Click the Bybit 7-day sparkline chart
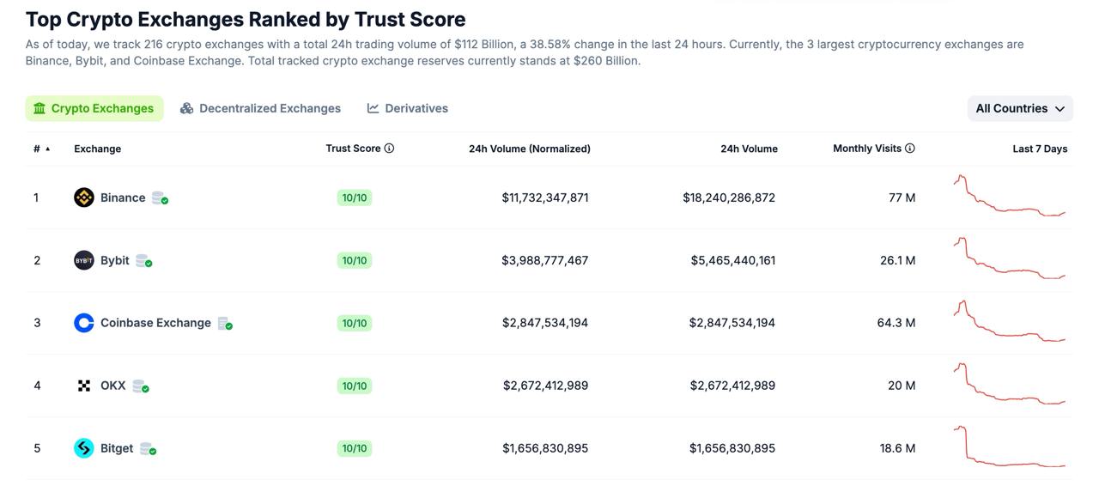The height and width of the screenshot is (486, 1099). tap(1010, 258)
